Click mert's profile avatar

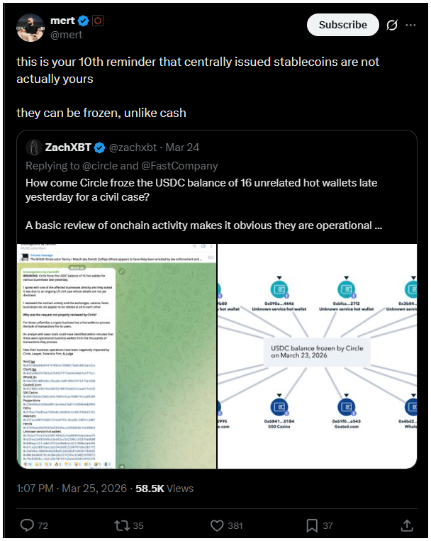click(30, 27)
